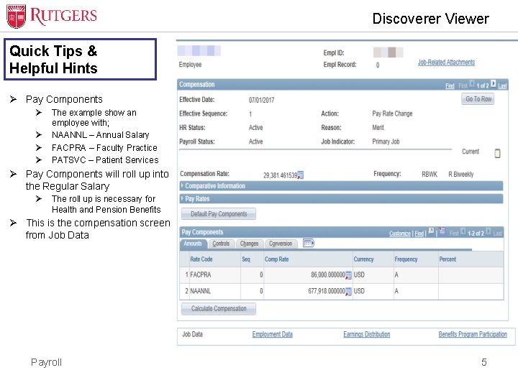Click the 677,918.000000 comp rate value
Image resolution: width=518 pixels, height=388 pixels.
(x=327, y=291)
